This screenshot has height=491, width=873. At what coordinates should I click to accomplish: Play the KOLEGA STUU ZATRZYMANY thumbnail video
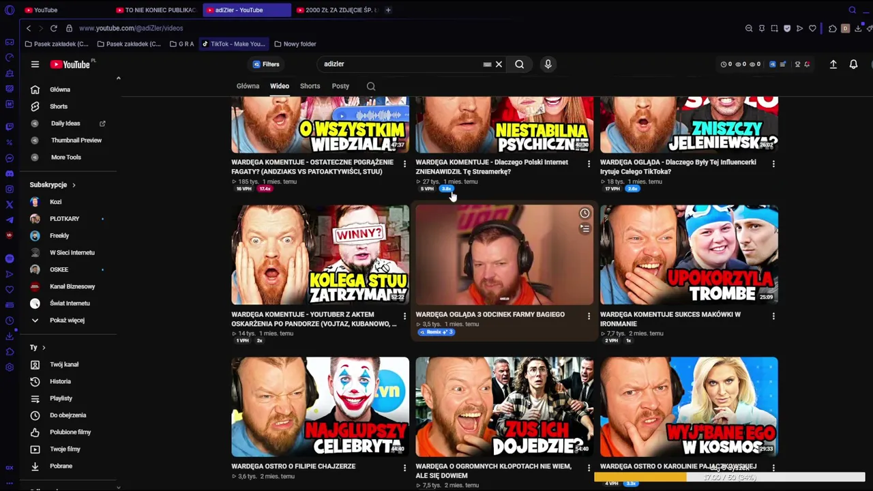pos(321,254)
